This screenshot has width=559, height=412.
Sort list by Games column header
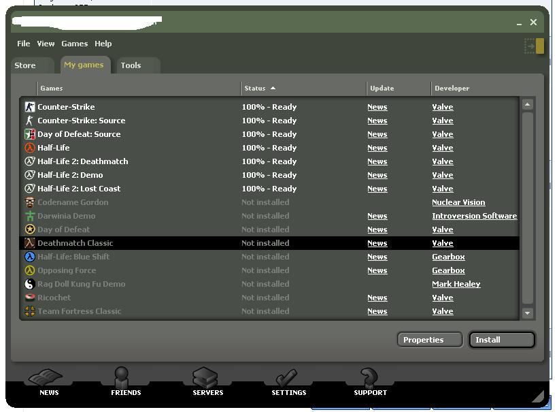click(x=138, y=88)
